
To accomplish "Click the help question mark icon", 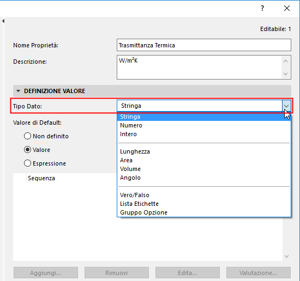I will click(x=262, y=8).
